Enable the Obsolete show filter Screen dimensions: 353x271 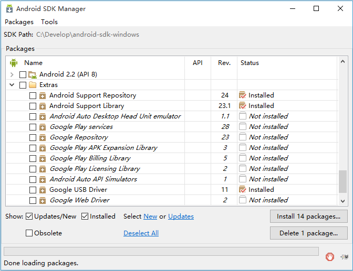[x=29, y=233]
